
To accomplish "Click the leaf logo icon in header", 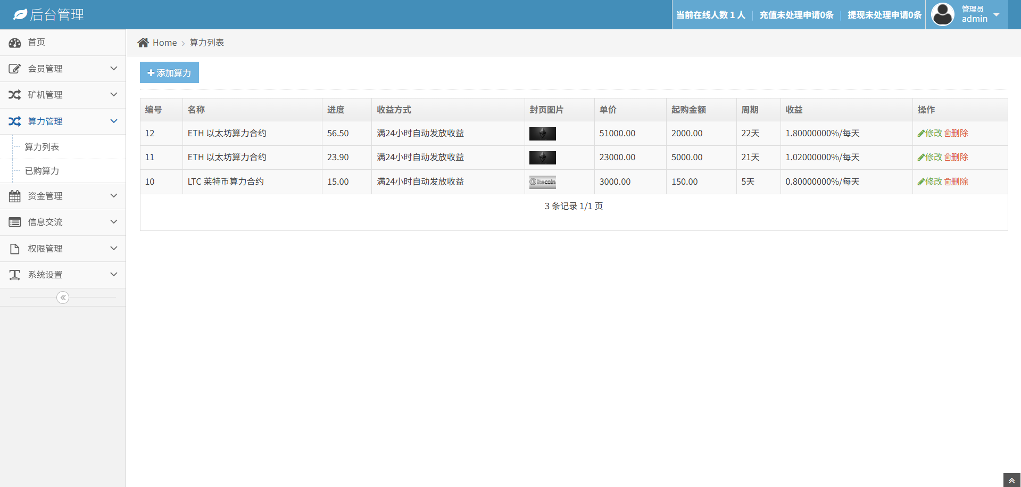I will (20, 15).
